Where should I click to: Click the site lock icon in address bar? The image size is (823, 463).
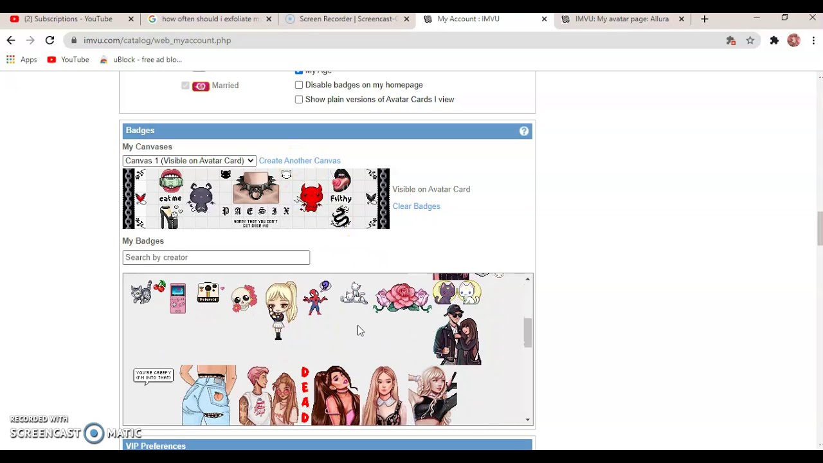coord(75,41)
